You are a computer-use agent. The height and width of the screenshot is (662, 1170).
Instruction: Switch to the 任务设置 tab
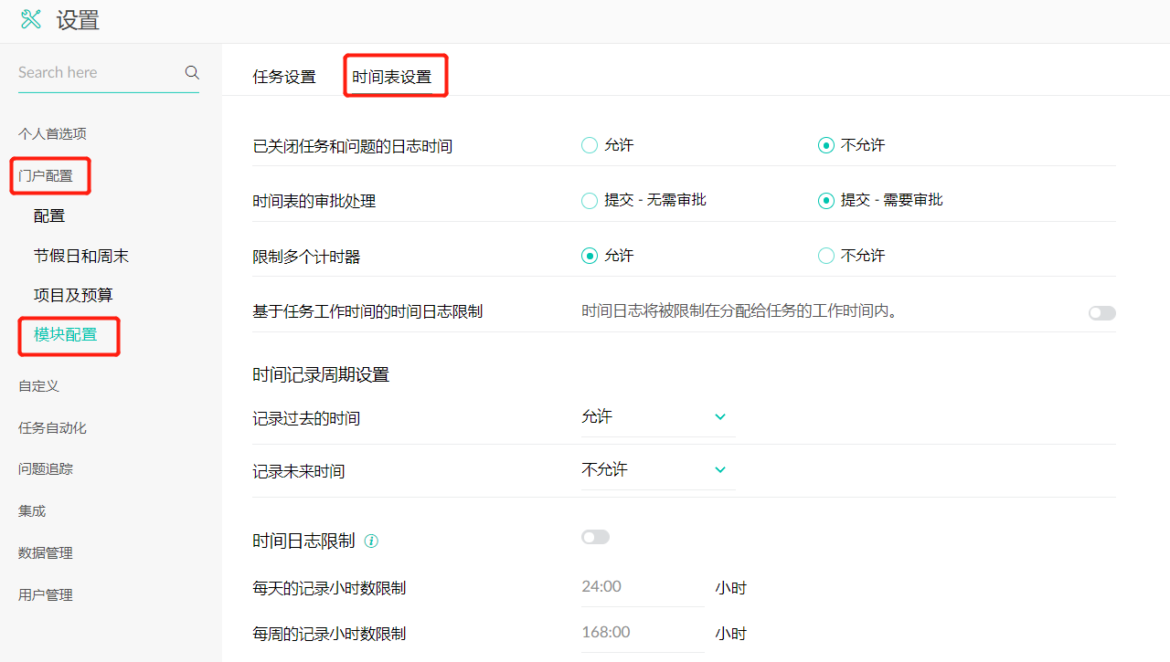[284, 78]
